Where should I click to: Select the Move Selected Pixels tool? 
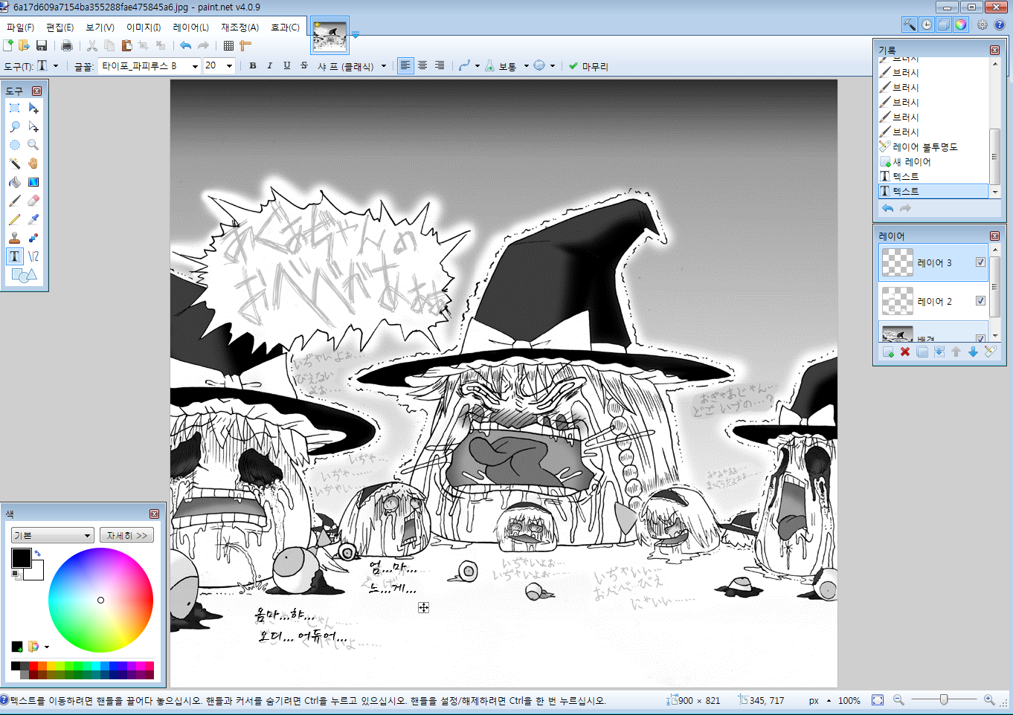[x=33, y=108]
